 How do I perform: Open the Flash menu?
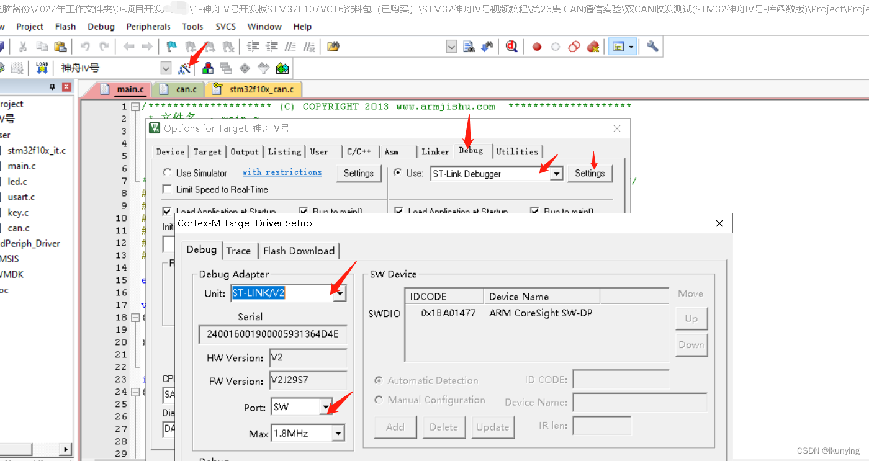pos(65,27)
